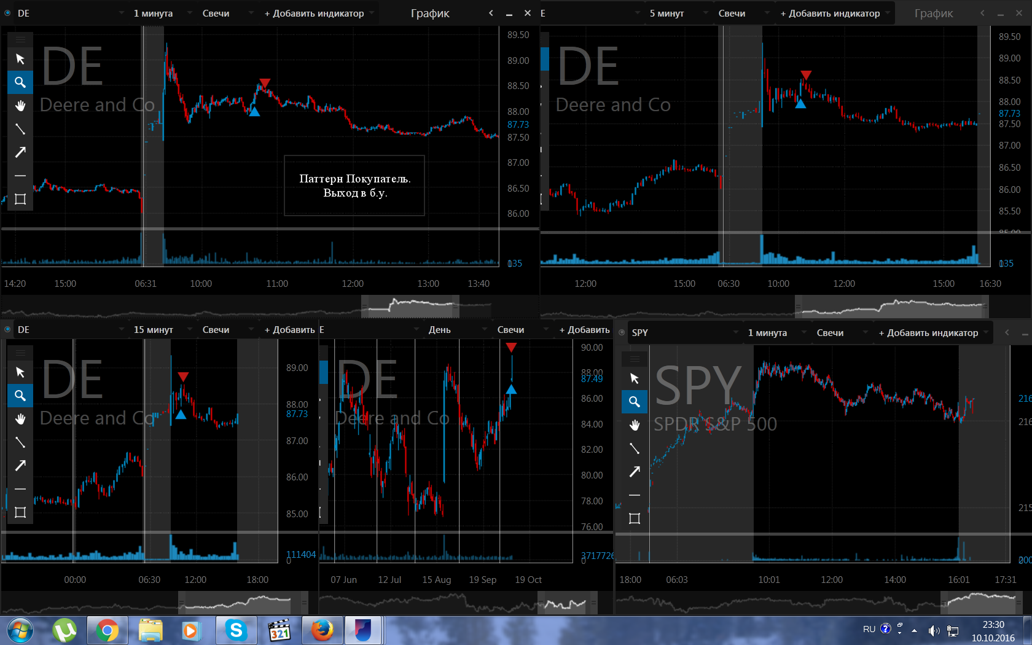The height and width of the screenshot is (645, 1032).
Task: Select the hand pan tool in top-left DE chart
Action: 20,106
